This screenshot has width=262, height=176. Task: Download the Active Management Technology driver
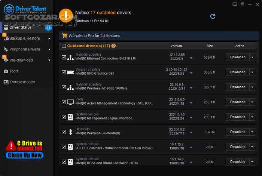238,102
